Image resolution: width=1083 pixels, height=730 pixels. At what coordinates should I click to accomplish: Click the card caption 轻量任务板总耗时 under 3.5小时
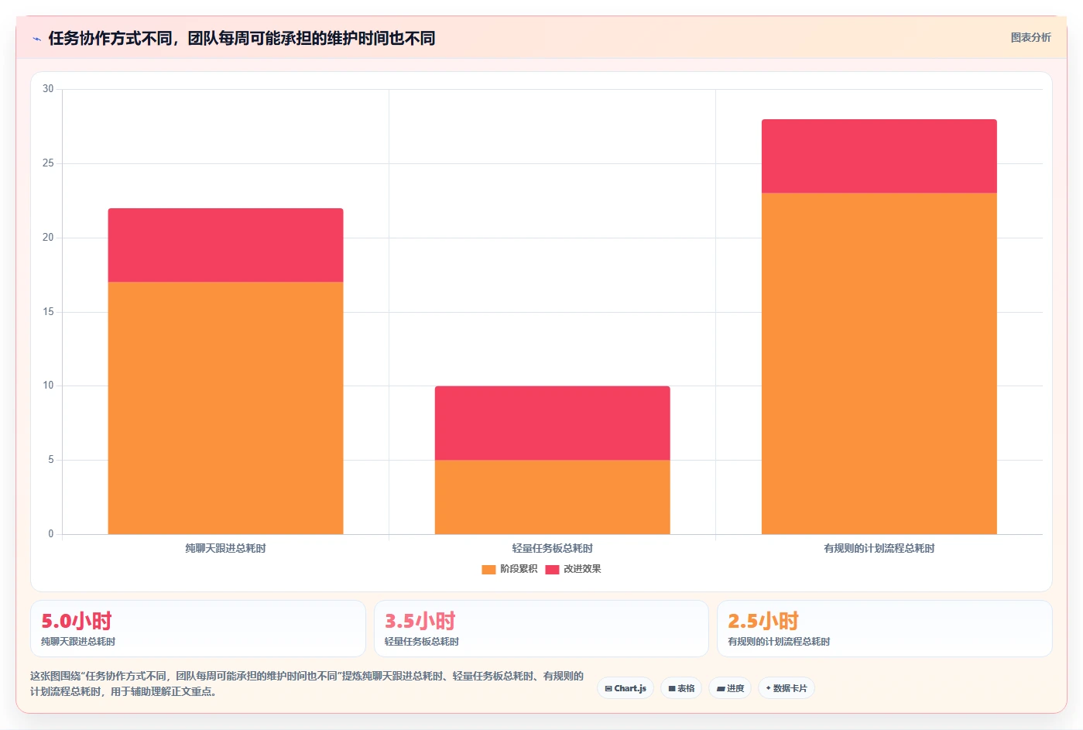click(x=422, y=642)
